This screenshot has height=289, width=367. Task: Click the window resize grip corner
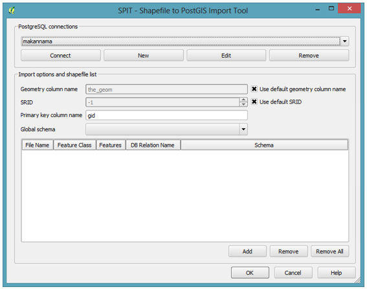click(x=358, y=281)
